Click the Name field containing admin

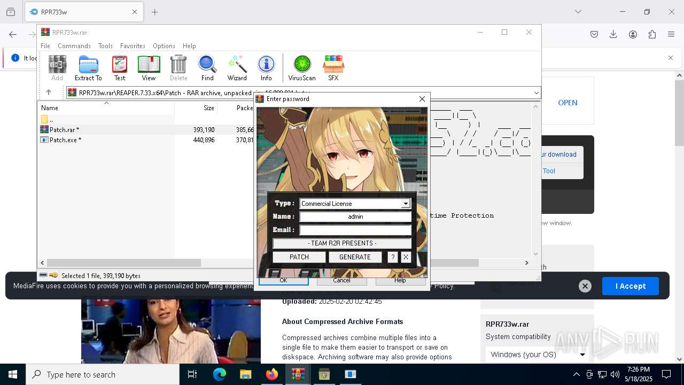pos(355,217)
